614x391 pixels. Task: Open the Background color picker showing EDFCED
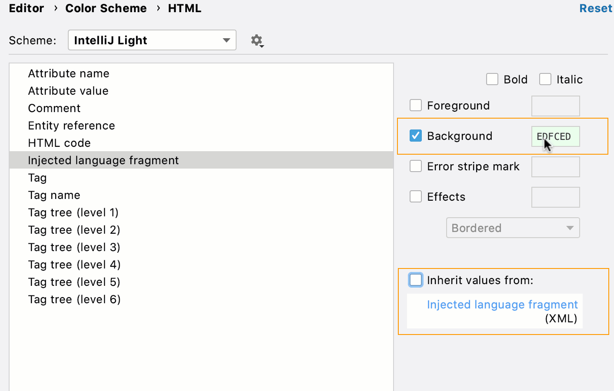pos(555,136)
